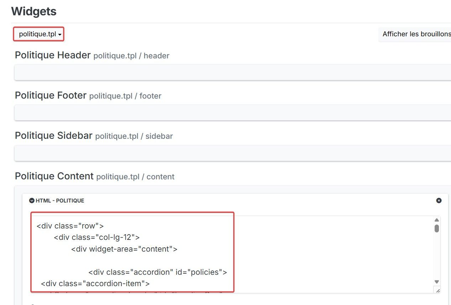The image size is (451, 305).
Task: Click the empty Politique Footer widget area
Action: click(x=231, y=112)
